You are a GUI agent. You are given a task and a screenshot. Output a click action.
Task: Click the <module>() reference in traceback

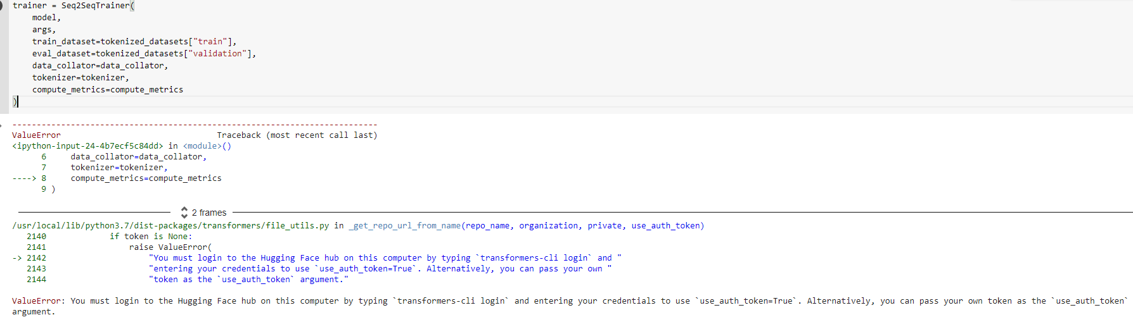(x=207, y=146)
